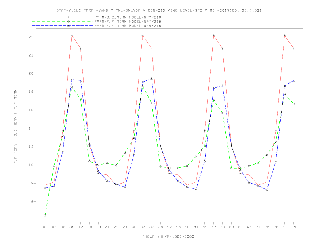Click y-axis tick label 20
The width and height of the screenshot is (320, 247).
tap(31, 73)
